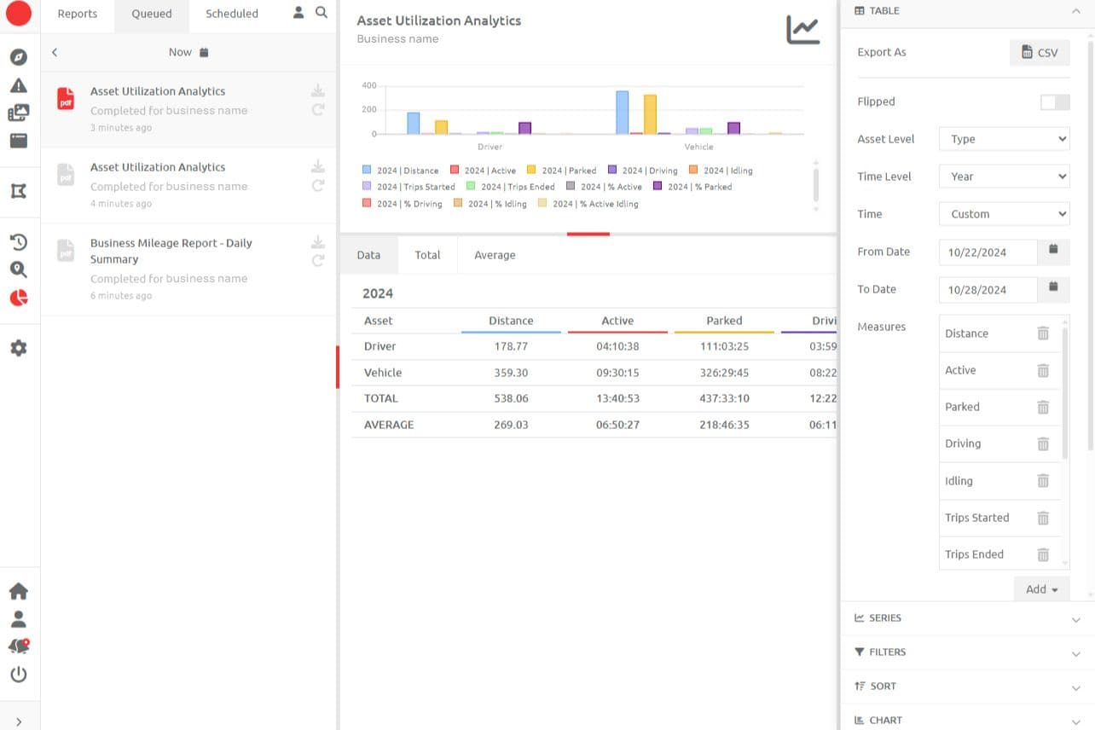Export the table as CSV
Screen dimensions: 1095x730
click(1039, 53)
